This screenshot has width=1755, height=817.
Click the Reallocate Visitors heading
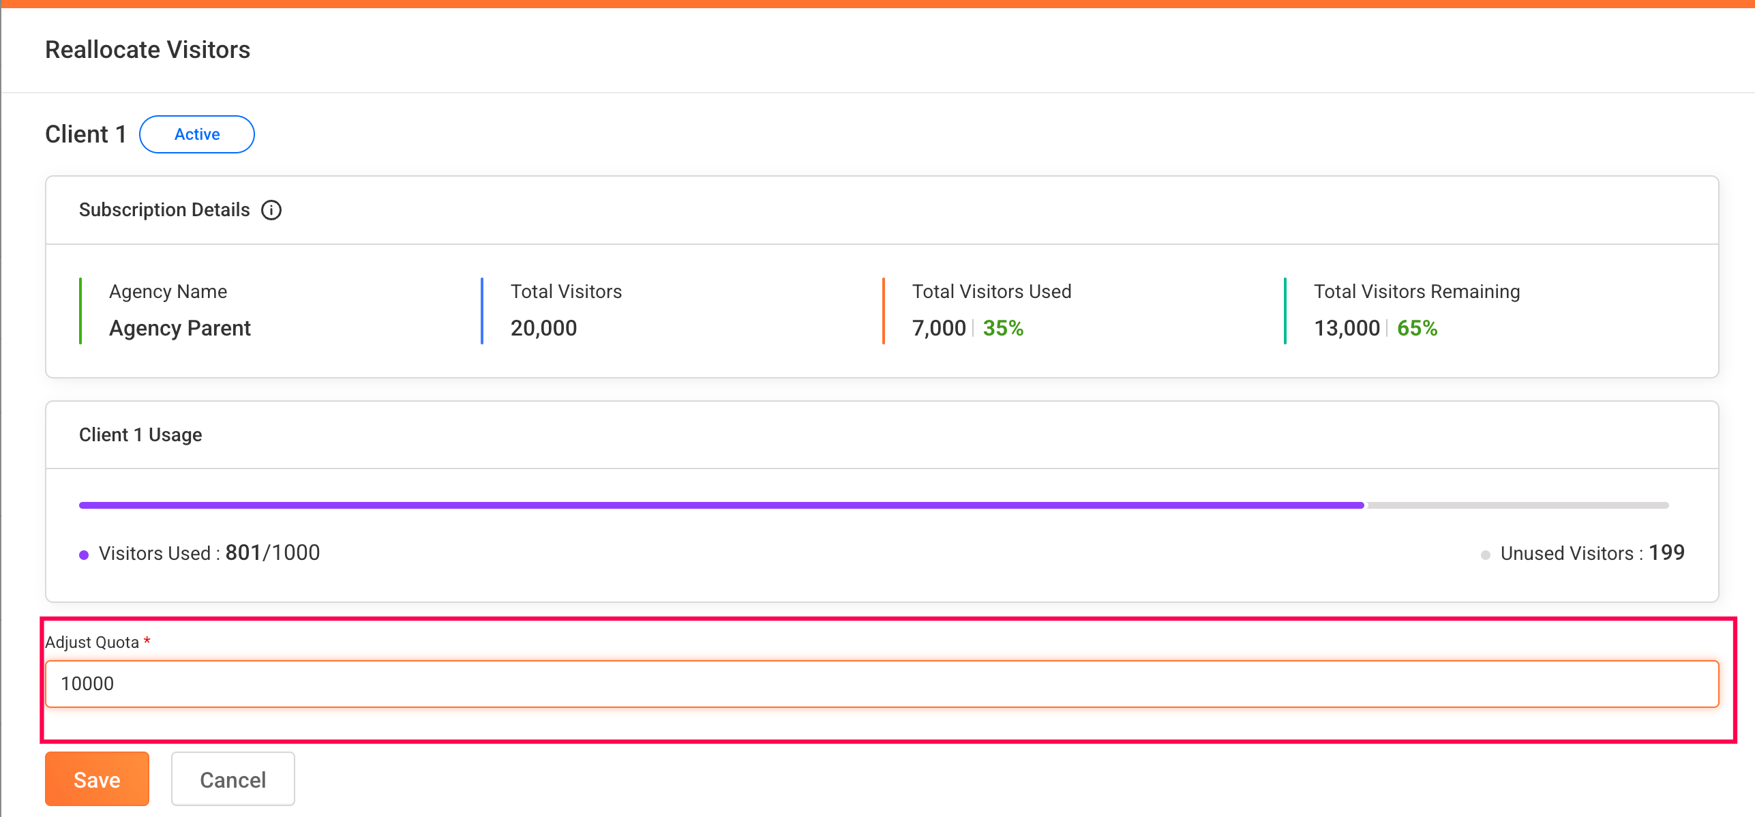[147, 50]
